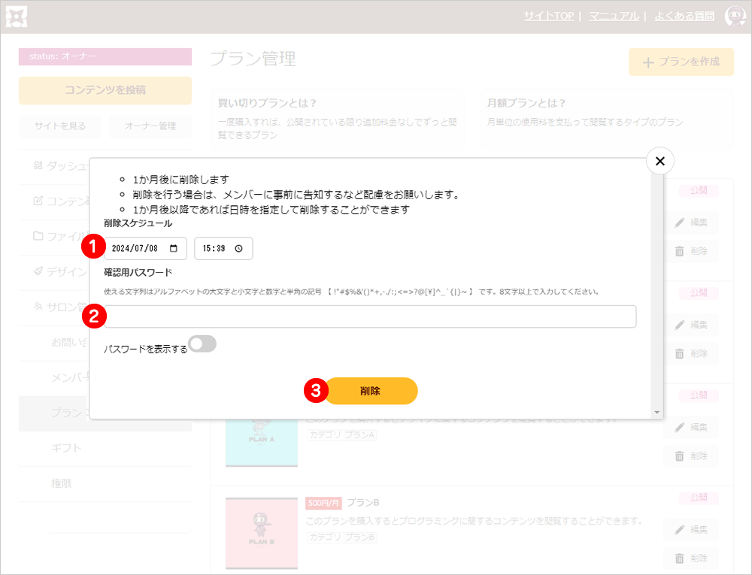Click the deletion time field 15:39
This screenshot has height=575, width=752.
(215, 249)
